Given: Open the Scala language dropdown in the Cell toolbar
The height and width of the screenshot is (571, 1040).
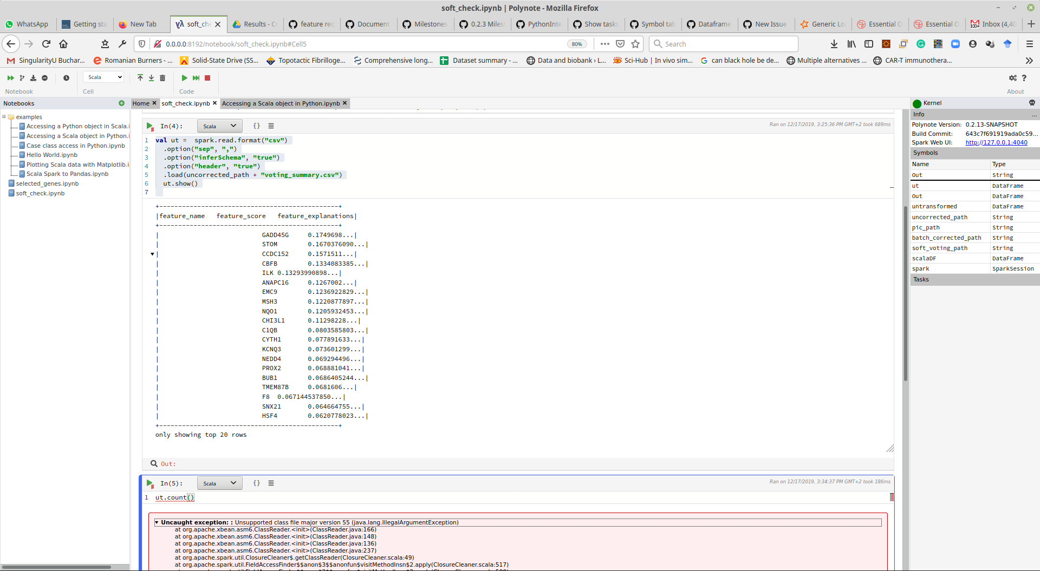Looking at the screenshot, I should 103,77.
